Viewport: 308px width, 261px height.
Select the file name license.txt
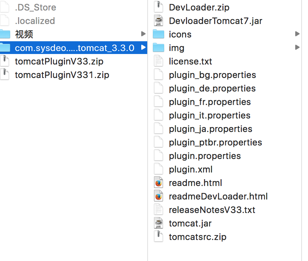[190, 61]
